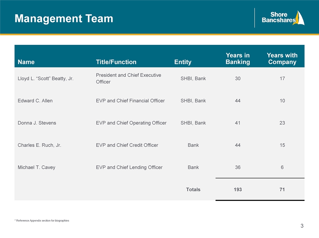Click the total 193 years in banking
This screenshot has height=238, width=319.
click(238, 189)
